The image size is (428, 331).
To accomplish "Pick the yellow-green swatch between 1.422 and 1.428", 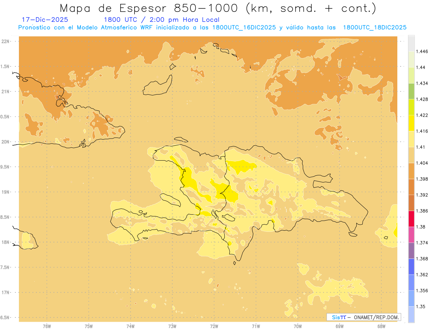I will click(x=411, y=107).
